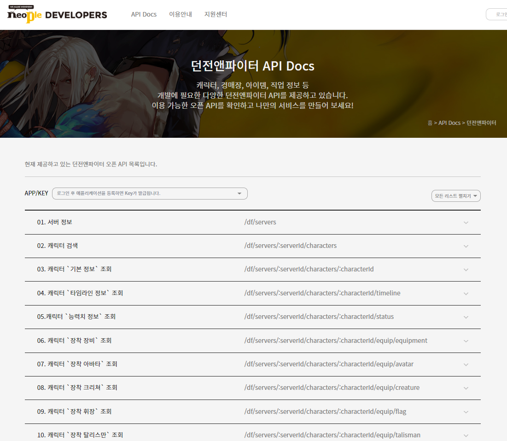507x441 pixels.
Task: Open the 모든 리스트 펼치기 dropdown
Action: pos(456,196)
